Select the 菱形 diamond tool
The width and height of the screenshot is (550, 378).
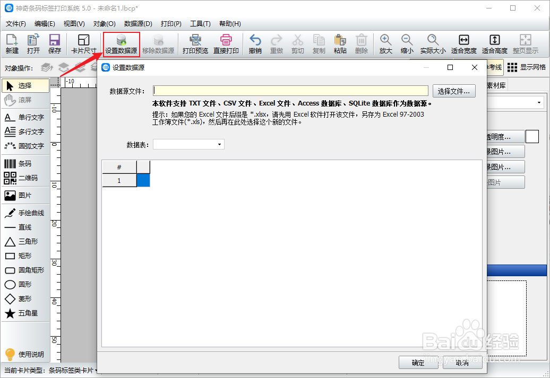25,299
